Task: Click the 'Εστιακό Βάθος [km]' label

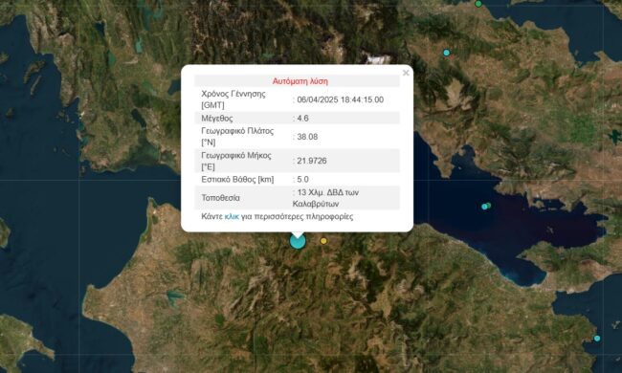Action: click(x=237, y=179)
